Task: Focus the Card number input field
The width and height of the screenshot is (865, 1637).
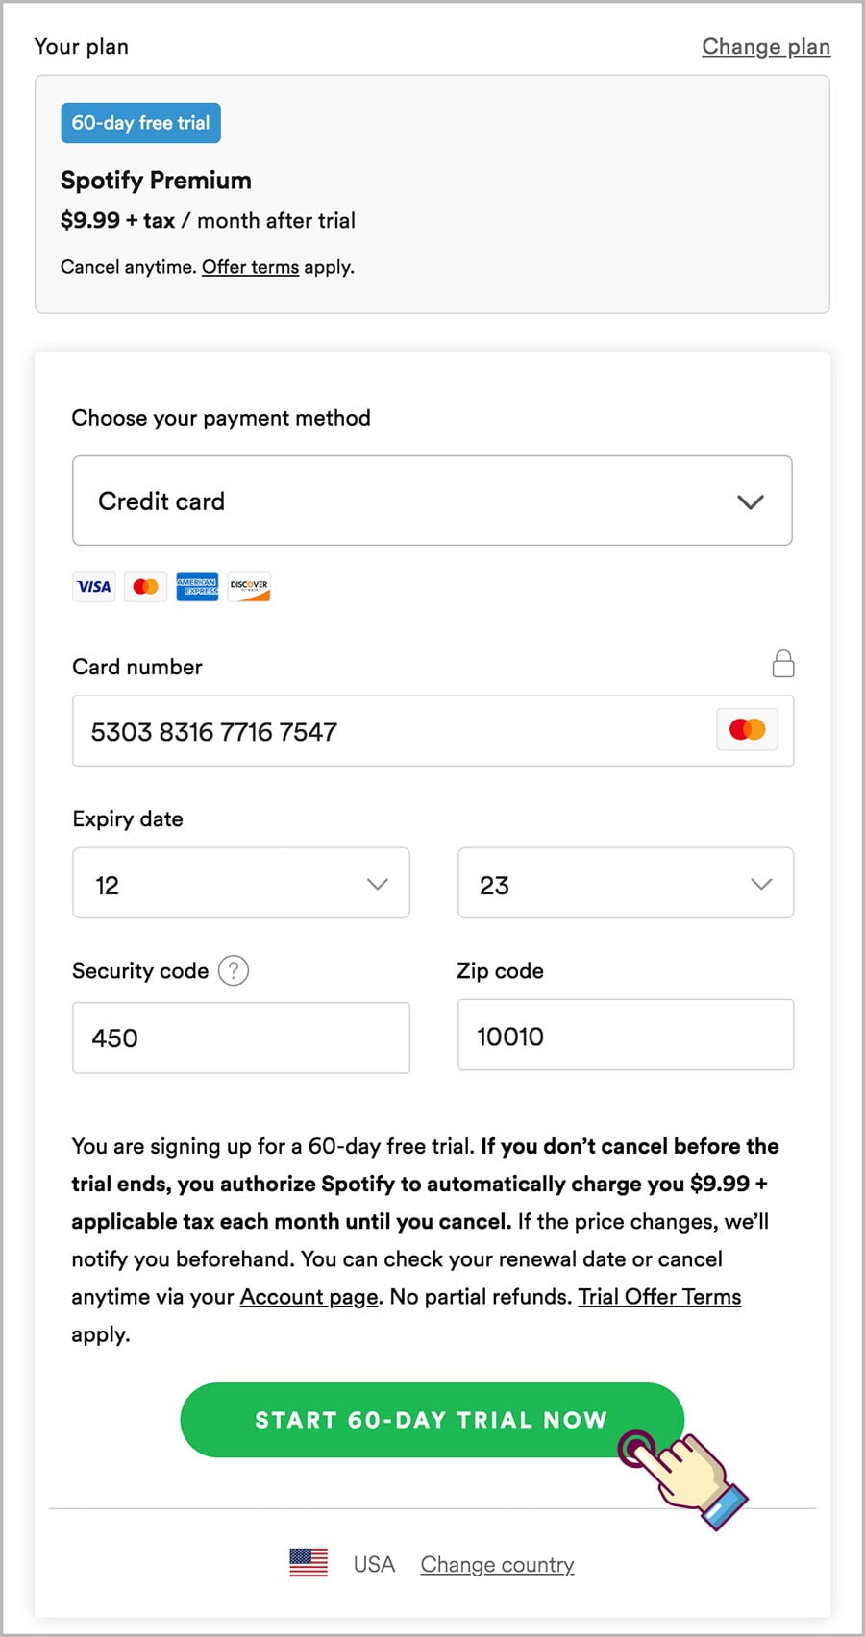Action: (x=432, y=731)
